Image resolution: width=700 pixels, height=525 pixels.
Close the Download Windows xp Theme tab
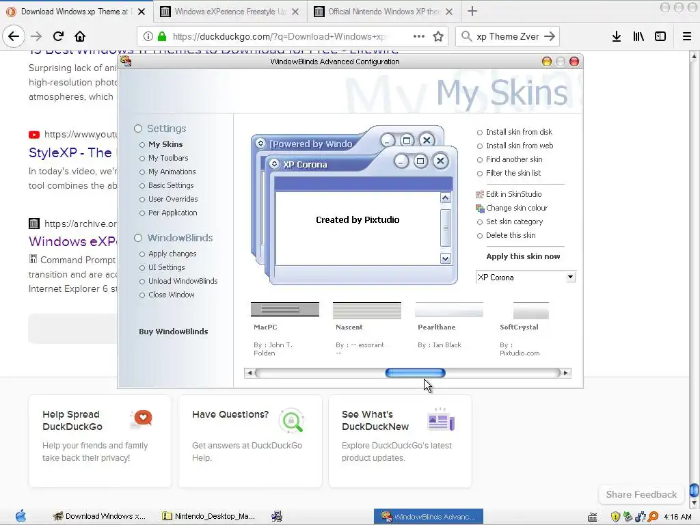[x=142, y=12]
